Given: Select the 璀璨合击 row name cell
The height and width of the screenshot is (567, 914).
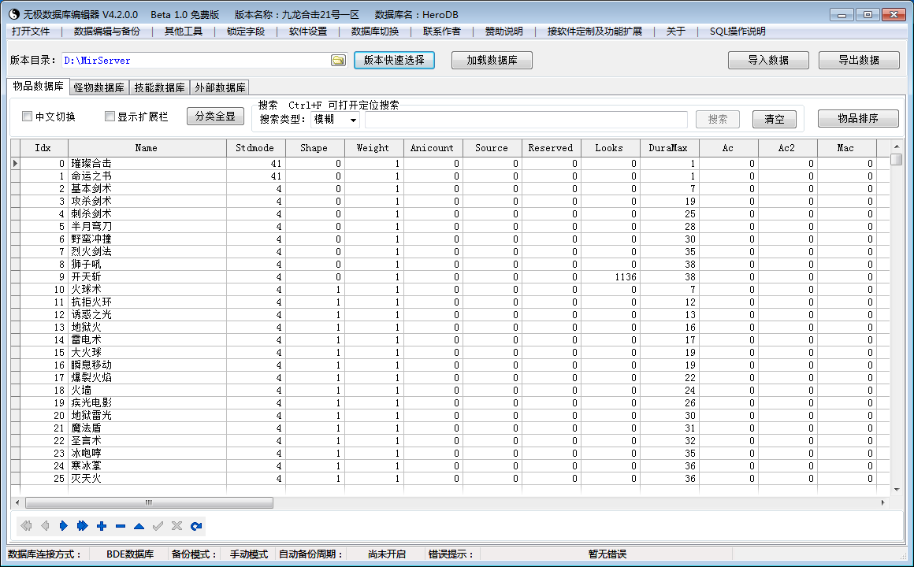Looking at the screenshot, I should 147,164.
